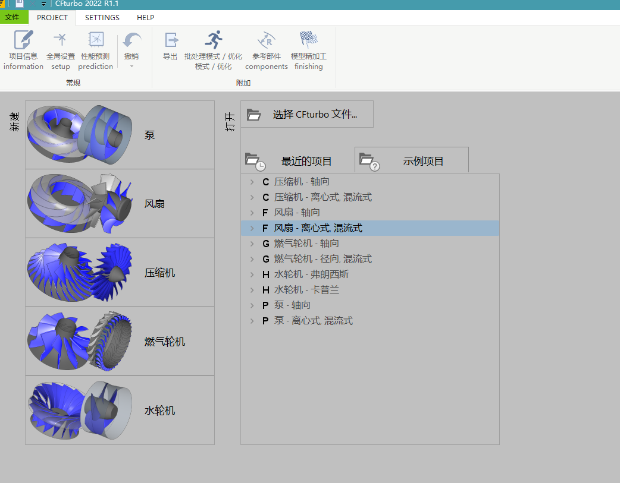Click the 压缩机 compressor thumbnail image

coord(77,273)
